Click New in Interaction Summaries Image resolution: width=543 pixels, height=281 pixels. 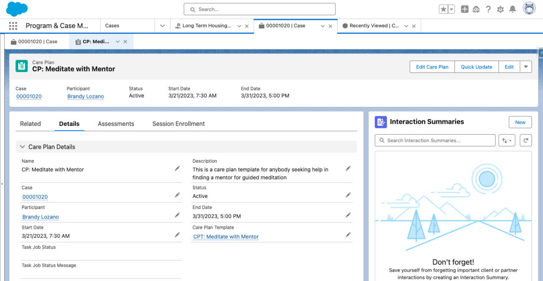pyautogui.click(x=520, y=122)
